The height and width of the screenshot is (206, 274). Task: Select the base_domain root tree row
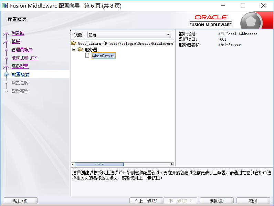(x=122, y=43)
